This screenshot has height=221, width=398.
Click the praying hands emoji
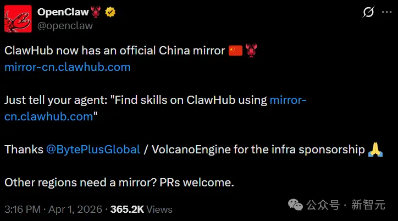(375, 150)
